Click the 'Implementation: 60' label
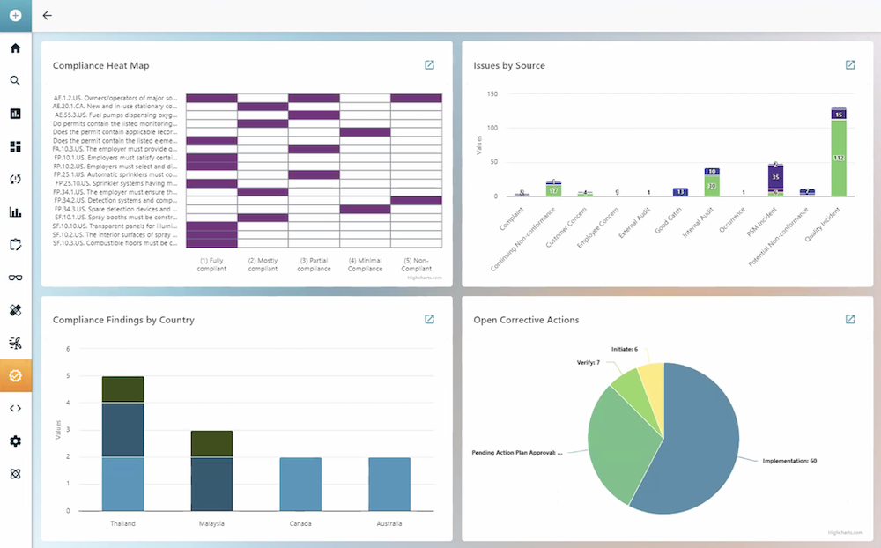The image size is (881, 548). click(x=789, y=461)
